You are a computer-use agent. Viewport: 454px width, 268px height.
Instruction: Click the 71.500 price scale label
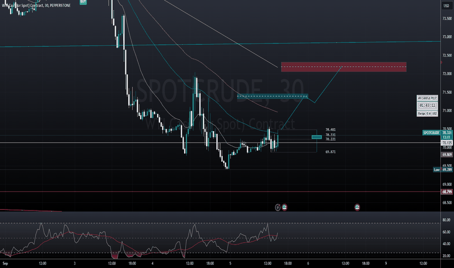[447, 93]
